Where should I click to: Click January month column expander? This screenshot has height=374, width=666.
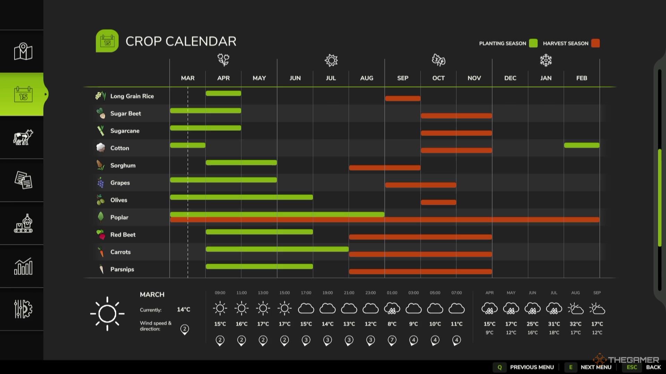[x=545, y=78]
